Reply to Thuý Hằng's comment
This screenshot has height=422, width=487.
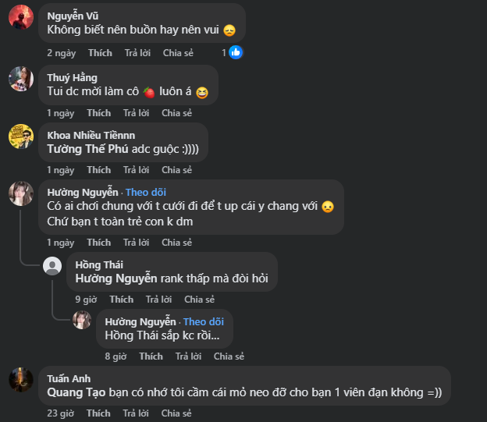137,113
